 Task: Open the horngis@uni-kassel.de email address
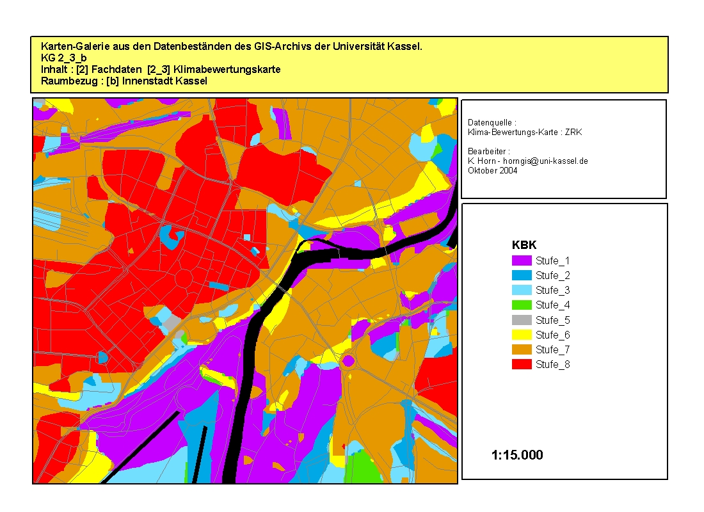tap(545, 161)
